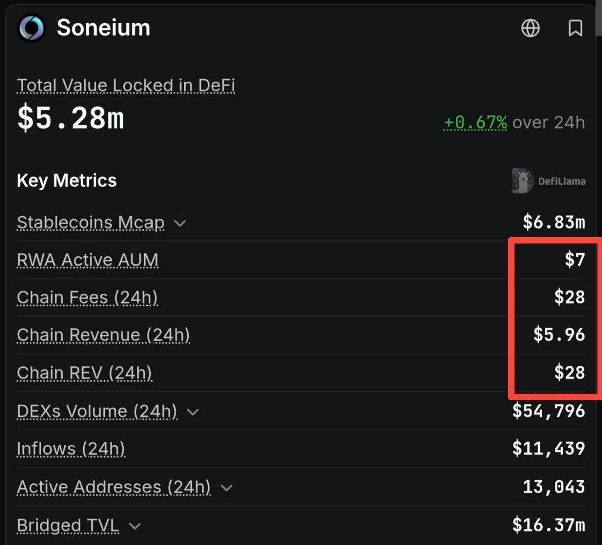Bookmark Soneium with the bookmark icon
This screenshot has width=602, height=545.
click(575, 28)
